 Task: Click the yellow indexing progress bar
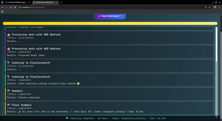110,23
